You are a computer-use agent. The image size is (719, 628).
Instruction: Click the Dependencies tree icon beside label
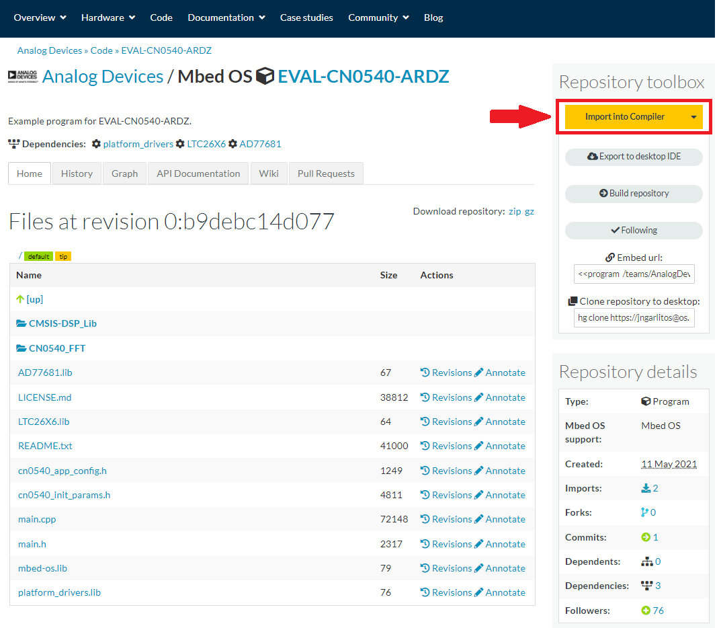coord(13,144)
